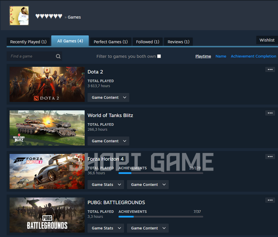278x237 pixels.
Task: Click the PUBG achievements progress bar
Action: 161,216
